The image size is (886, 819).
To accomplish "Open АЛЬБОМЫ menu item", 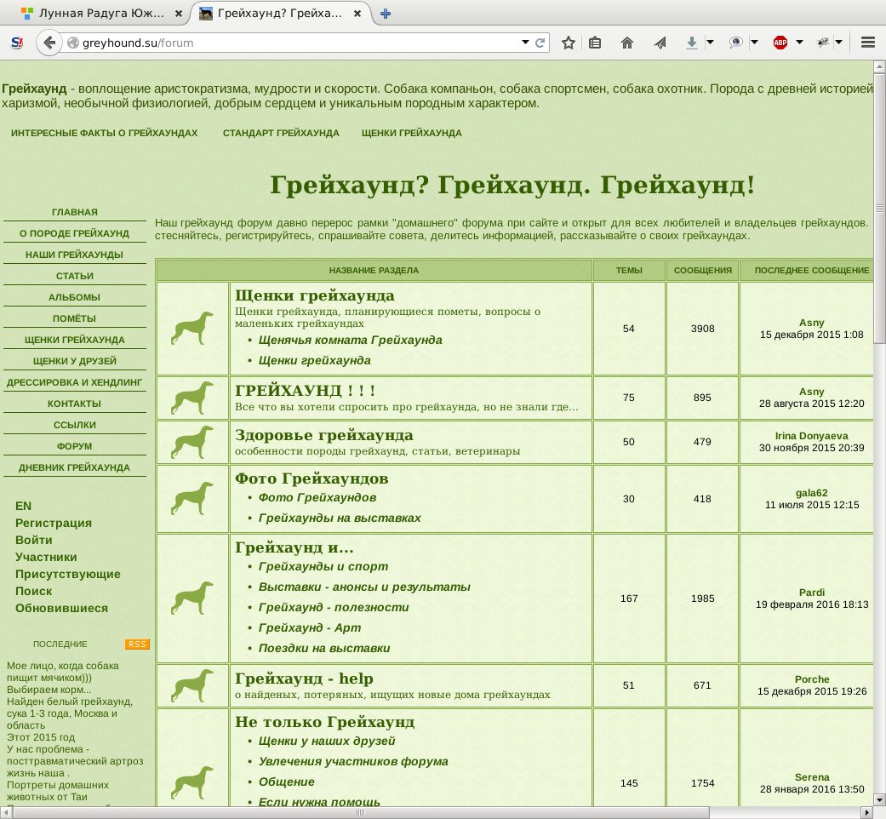I will pos(75,297).
